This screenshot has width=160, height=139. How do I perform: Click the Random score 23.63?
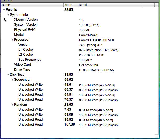click(x=69, y=105)
